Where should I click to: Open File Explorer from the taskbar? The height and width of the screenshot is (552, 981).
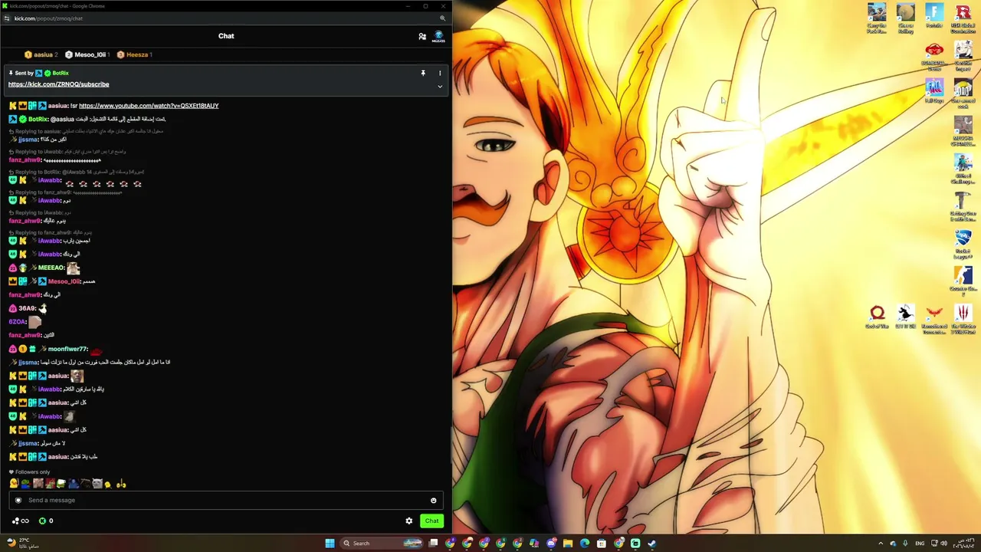click(568, 544)
